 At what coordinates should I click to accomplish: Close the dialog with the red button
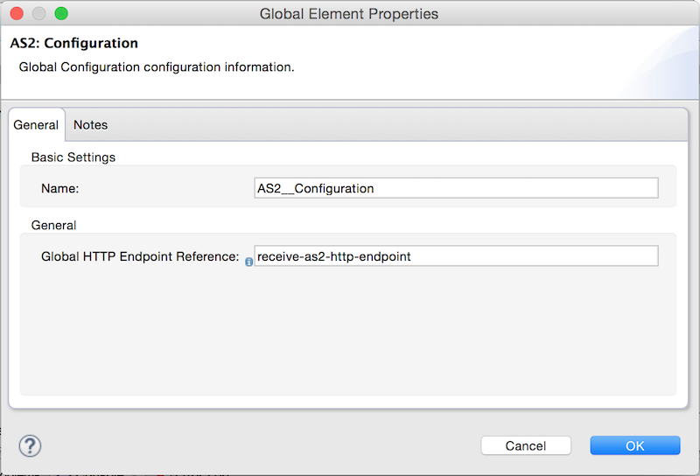[x=17, y=13]
